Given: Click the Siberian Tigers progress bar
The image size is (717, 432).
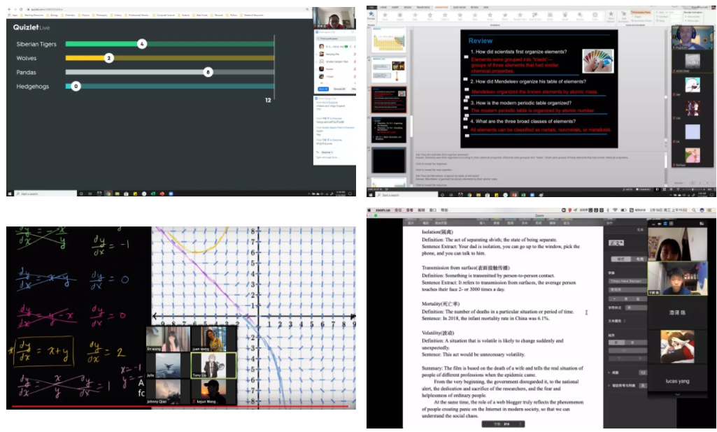Looking at the screenshot, I should 170,44.
